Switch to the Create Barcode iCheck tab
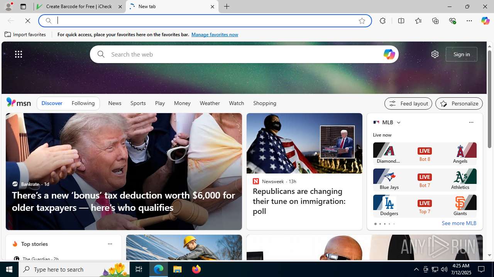This screenshot has width=494, height=277. tap(80, 7)
